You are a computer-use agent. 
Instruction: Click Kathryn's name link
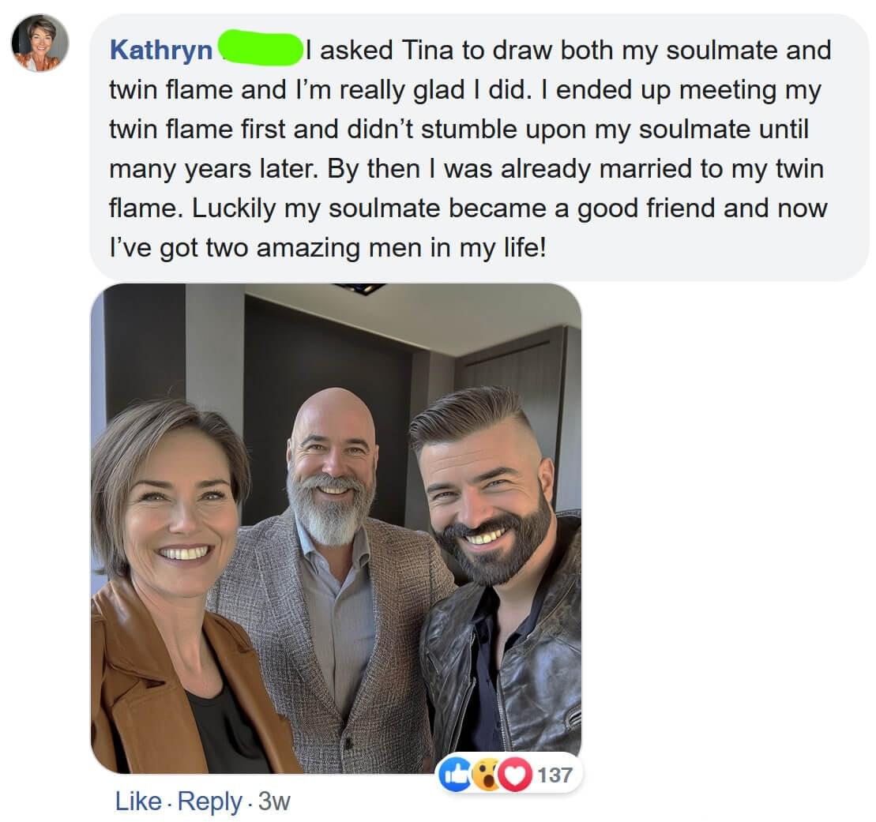[161, 51]
